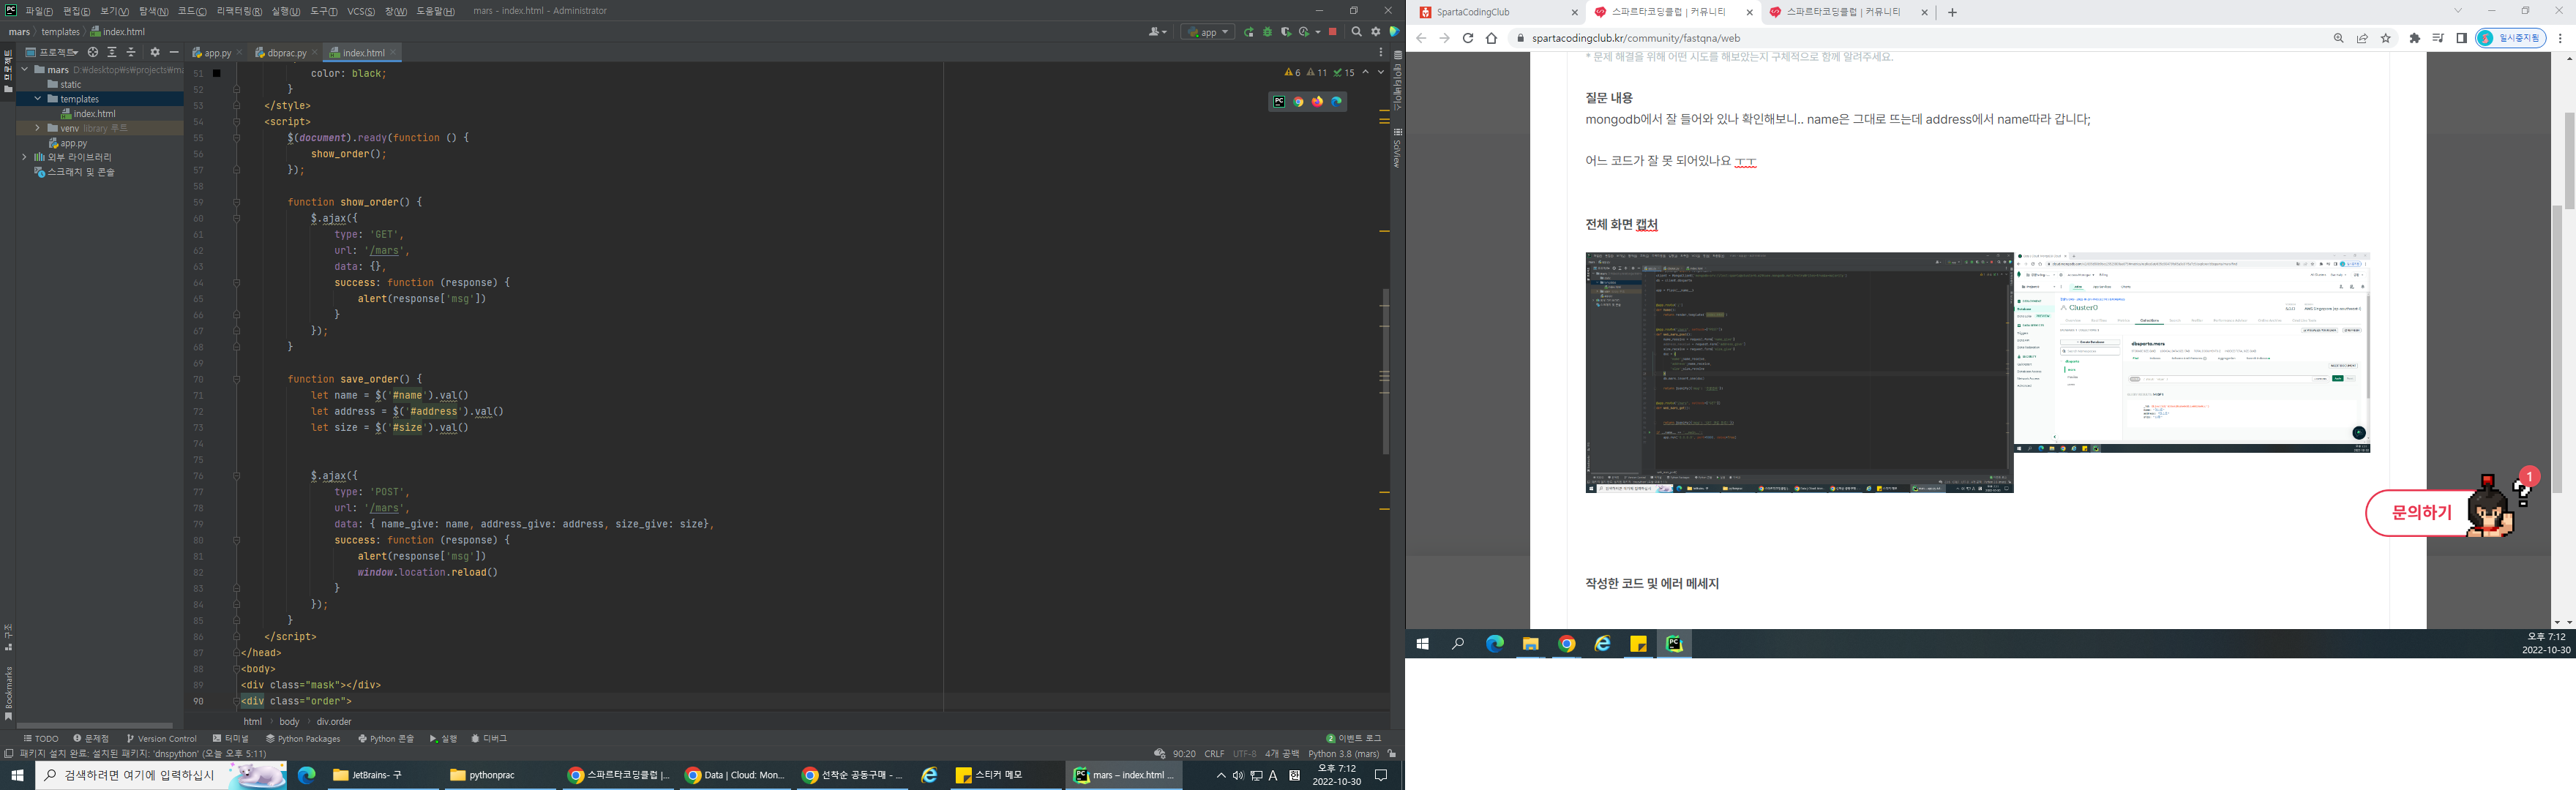Jump to previous highlighted problem
The height and width of the screenshot is (790, 2576).
pos(1365,72)
